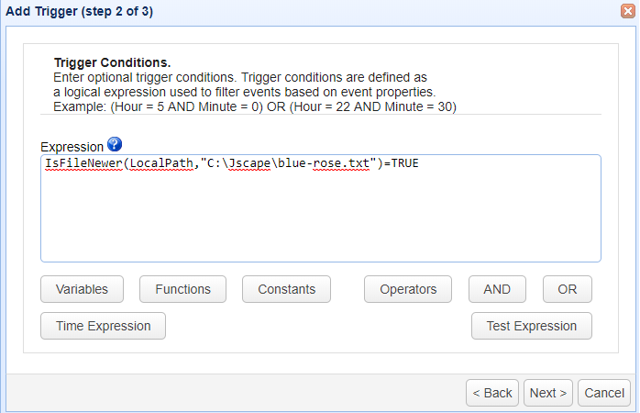The width and height of the screenshot is (640, 413).
Task: Go back to the previous step
Action: 492,393
